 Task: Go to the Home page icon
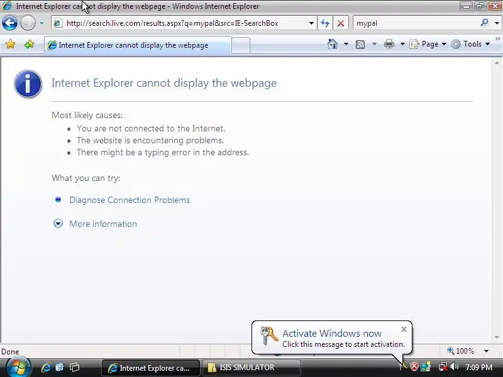pos(333,44)
